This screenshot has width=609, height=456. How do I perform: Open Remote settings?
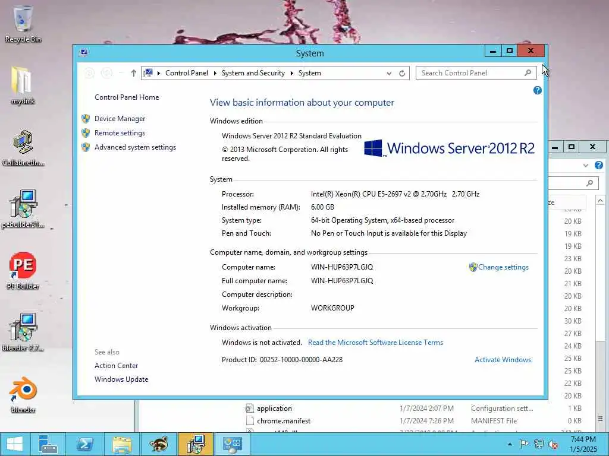tap(120, 133)
